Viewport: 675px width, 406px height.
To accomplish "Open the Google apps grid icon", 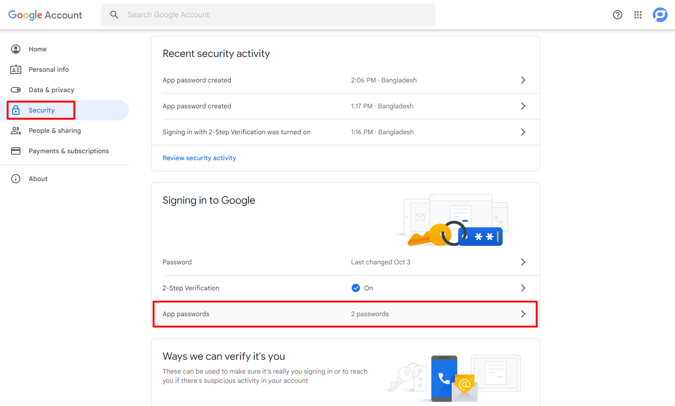I will (638, 15).
